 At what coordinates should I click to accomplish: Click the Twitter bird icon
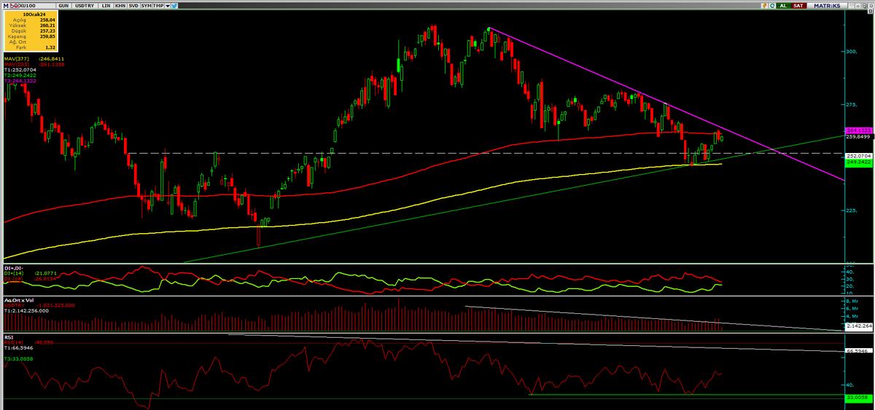click(175, 6)
